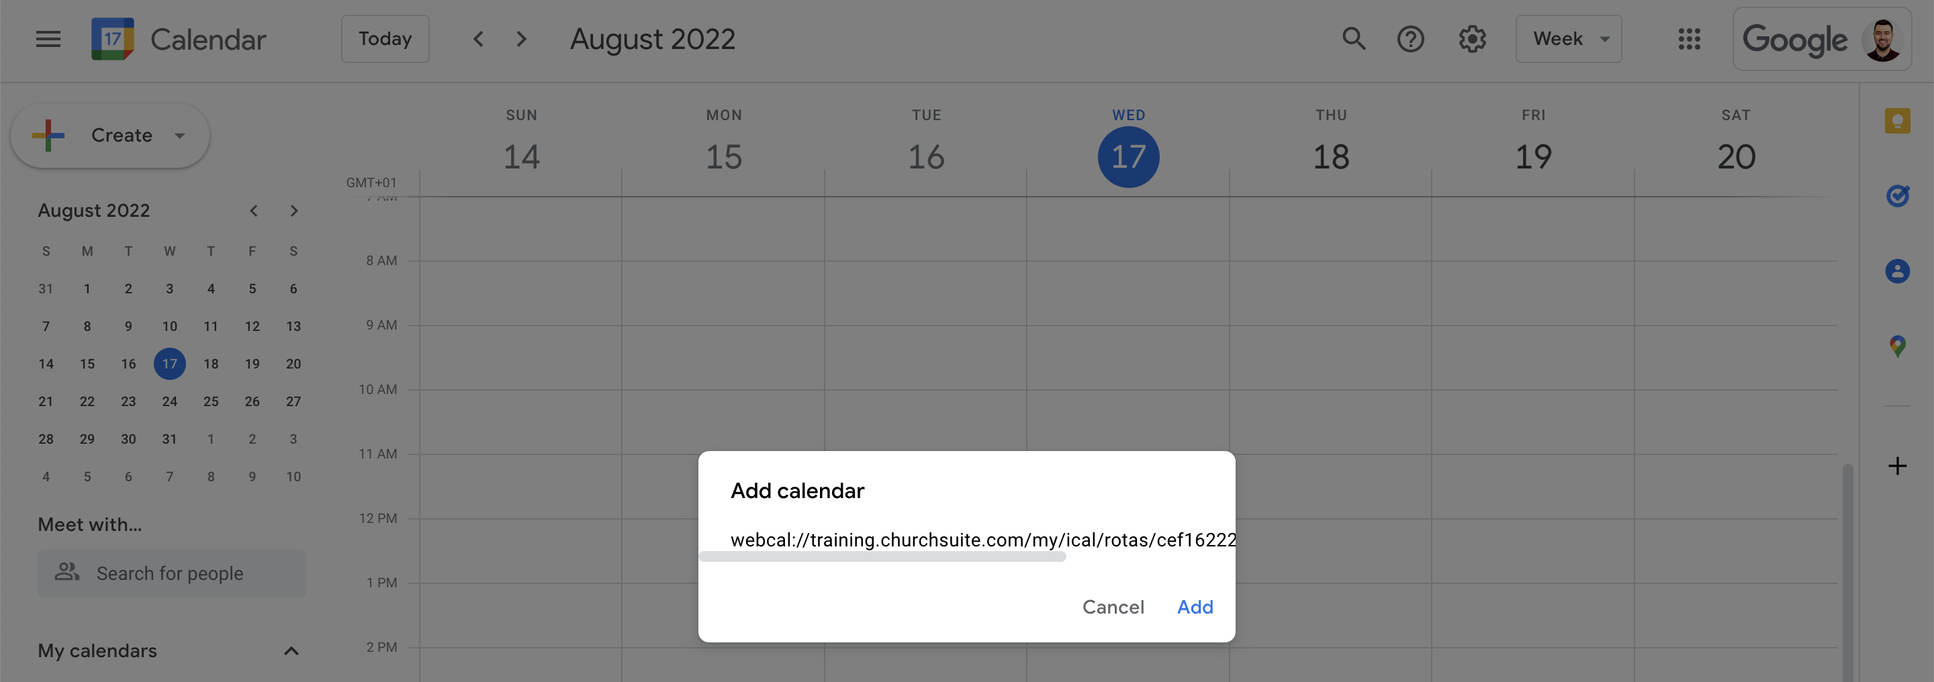Open the main menu hamburger icon

click(48, 39)
